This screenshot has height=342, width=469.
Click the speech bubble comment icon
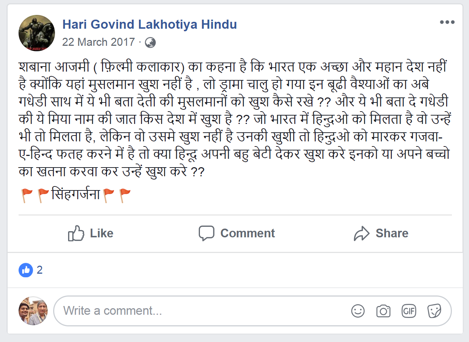(206, 233)
